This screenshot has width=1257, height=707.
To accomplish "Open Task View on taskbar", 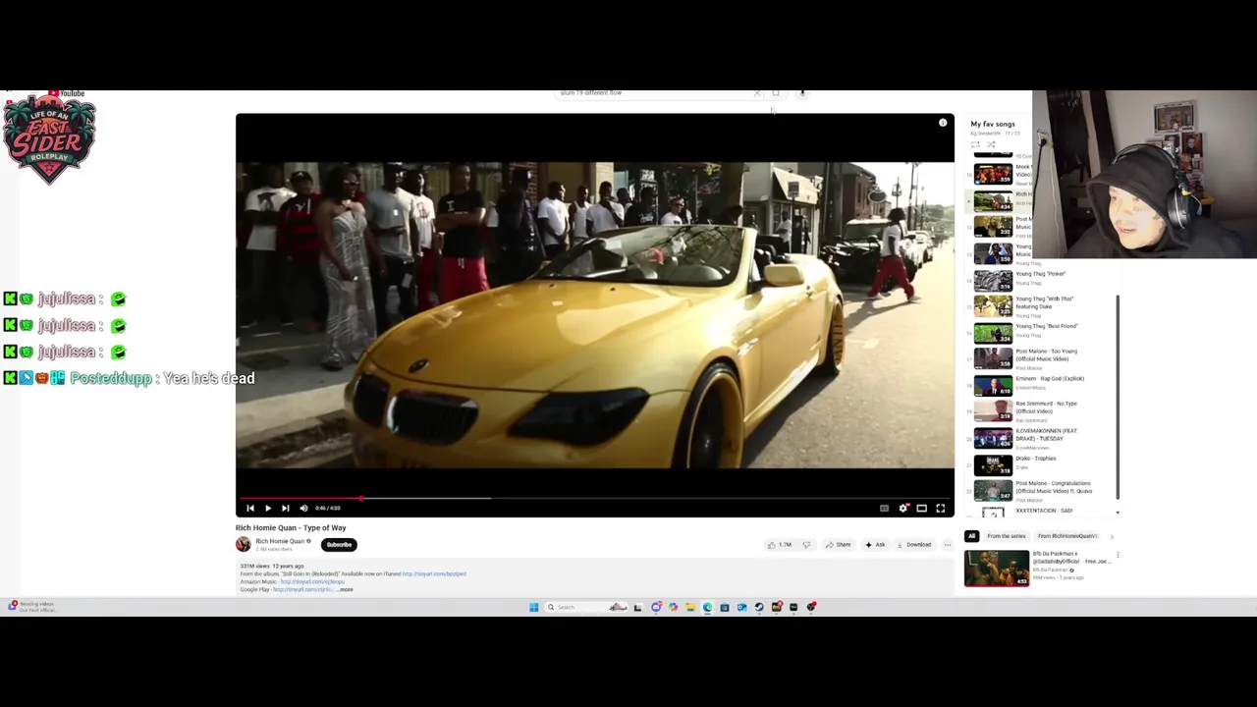I will [637, 607].
